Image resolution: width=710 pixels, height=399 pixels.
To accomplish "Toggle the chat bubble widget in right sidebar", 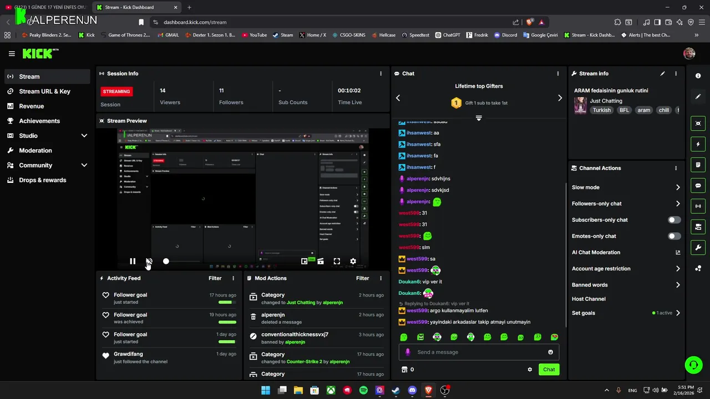I will pos(698,186).
